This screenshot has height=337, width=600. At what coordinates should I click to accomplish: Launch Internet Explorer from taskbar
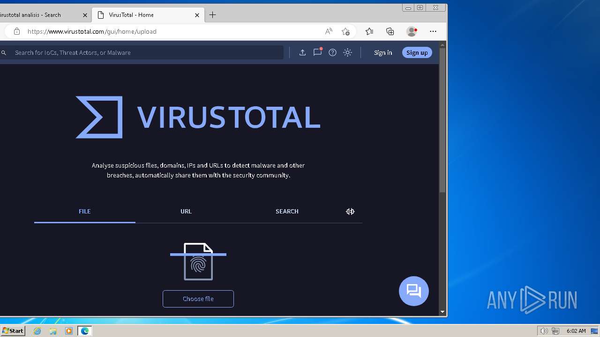pyautogui.click(x=37, y=331)
